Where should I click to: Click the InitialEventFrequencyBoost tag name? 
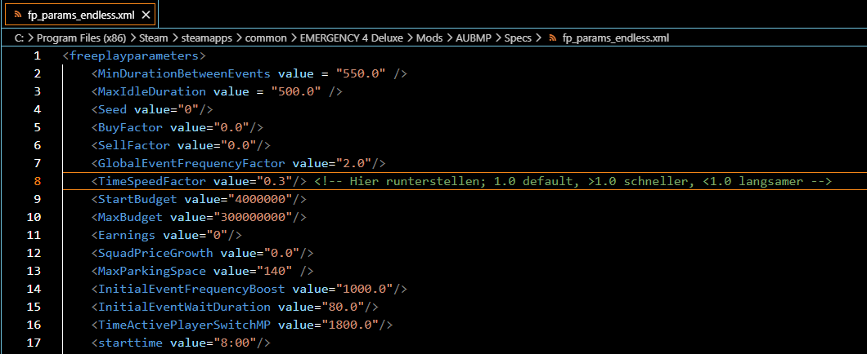point(191,289)
